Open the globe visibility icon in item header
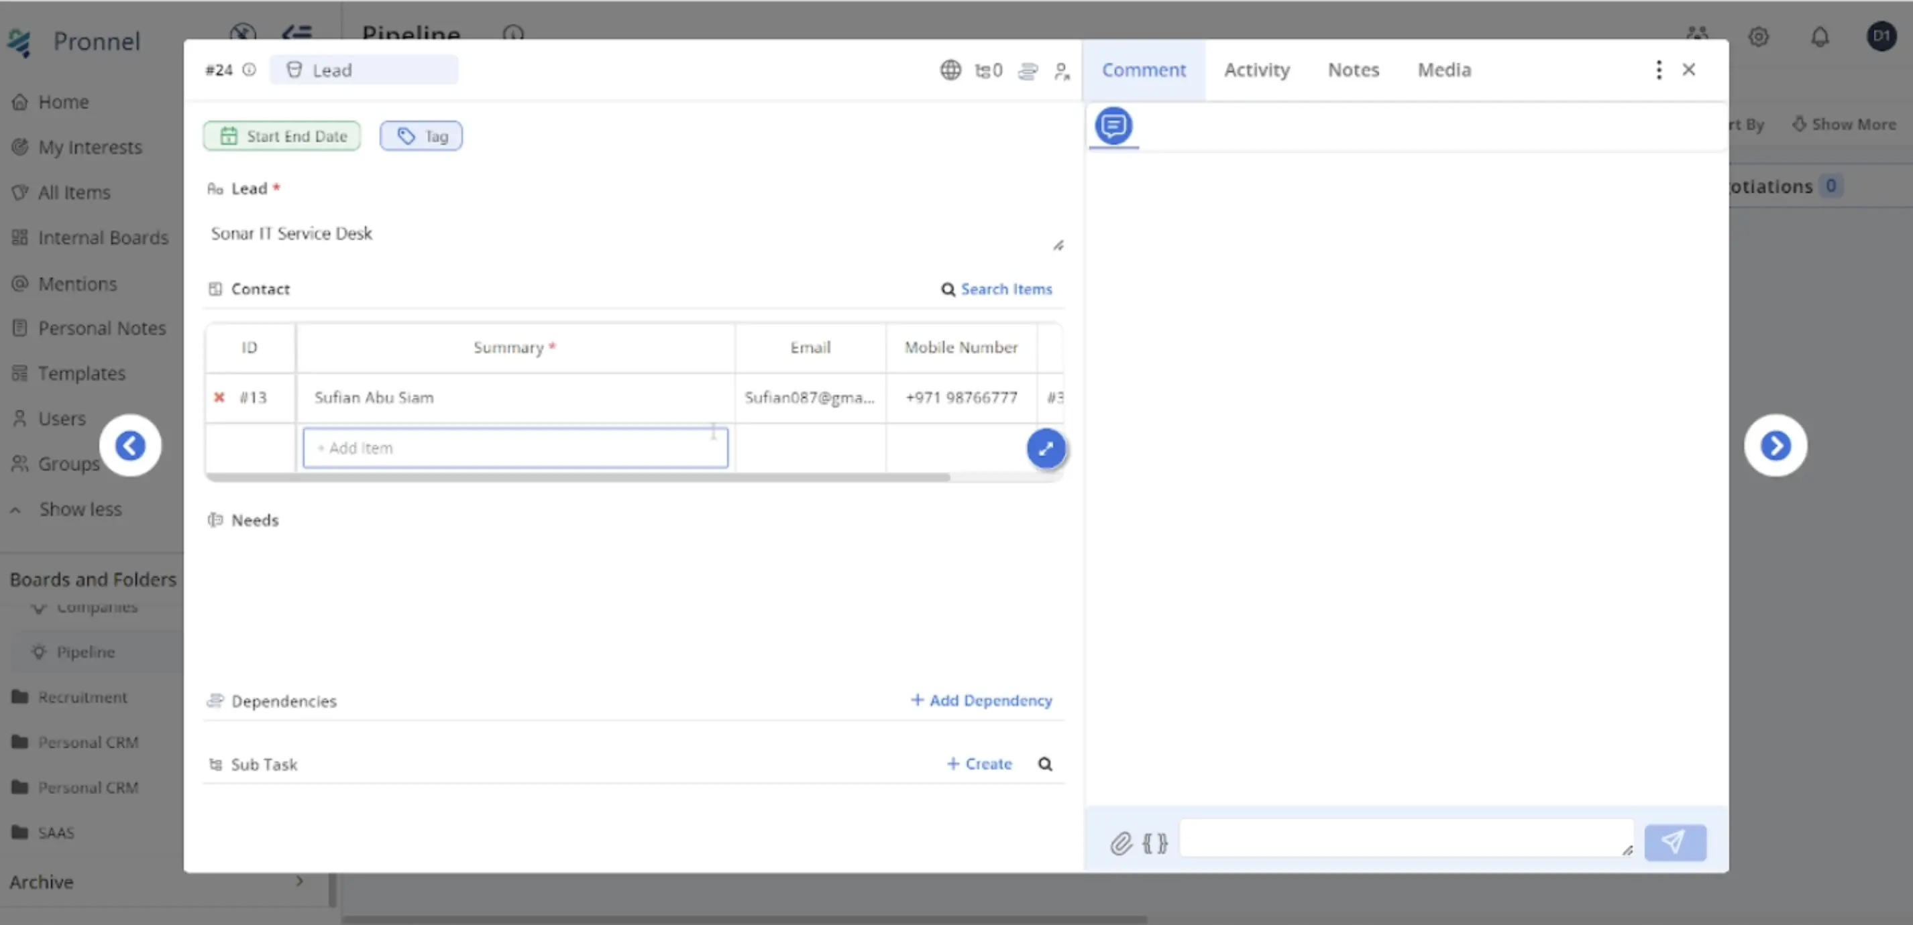Image resolution: width=1913 pixels, height=925 pixels. pos(950,70)
